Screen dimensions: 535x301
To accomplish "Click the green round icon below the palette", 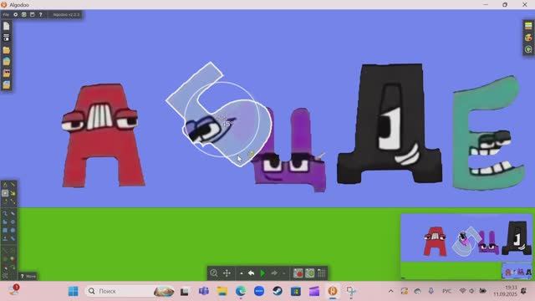I will [528, 49].
